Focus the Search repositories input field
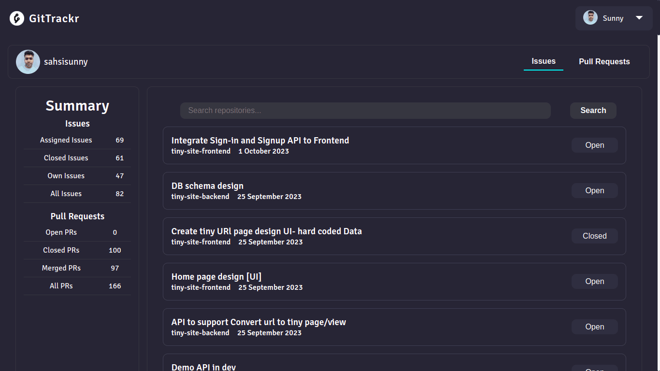The image size is (660, 371). [365, 111]
